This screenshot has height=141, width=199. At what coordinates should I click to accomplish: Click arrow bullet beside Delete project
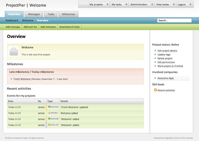point(155,58)
